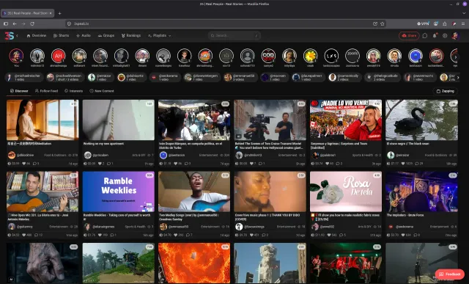
Task: Close the 3Speak browser tab
Action: click(51, 13)
